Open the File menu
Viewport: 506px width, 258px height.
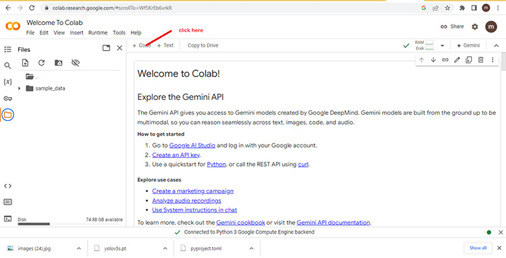coord(30,32)
